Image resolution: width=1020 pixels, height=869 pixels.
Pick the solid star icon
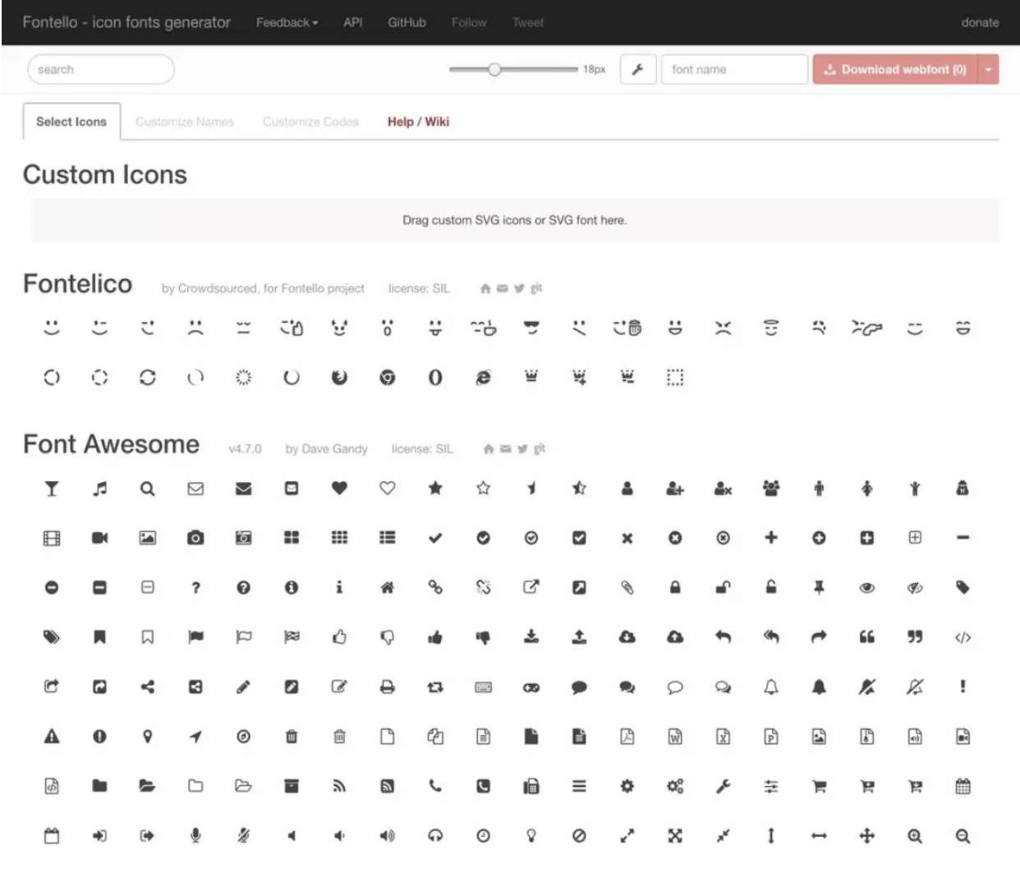(x=435, y=488)
